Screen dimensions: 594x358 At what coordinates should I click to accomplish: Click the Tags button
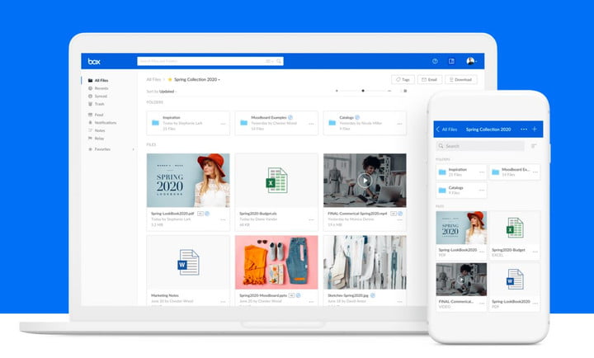403,79
